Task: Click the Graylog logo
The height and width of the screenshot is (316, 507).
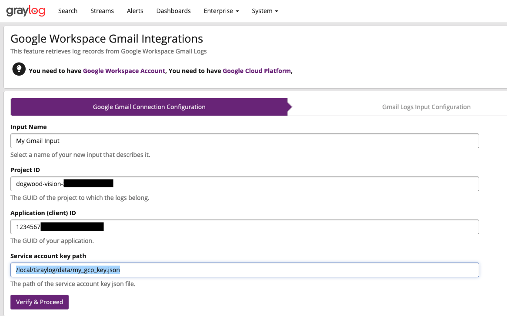Action: pyautogui.click(x=25, y=11)
